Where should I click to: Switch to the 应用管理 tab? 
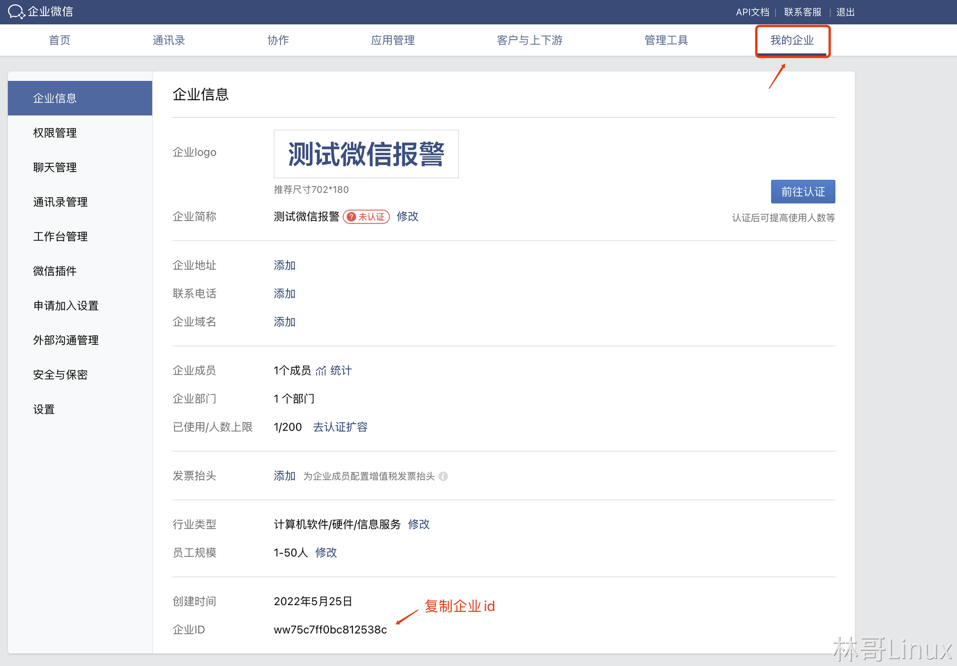(392, 40)
